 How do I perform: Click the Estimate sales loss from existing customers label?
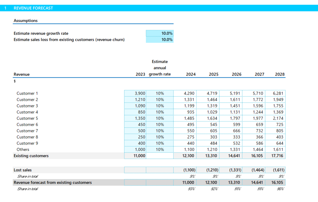tap(69, 40)
